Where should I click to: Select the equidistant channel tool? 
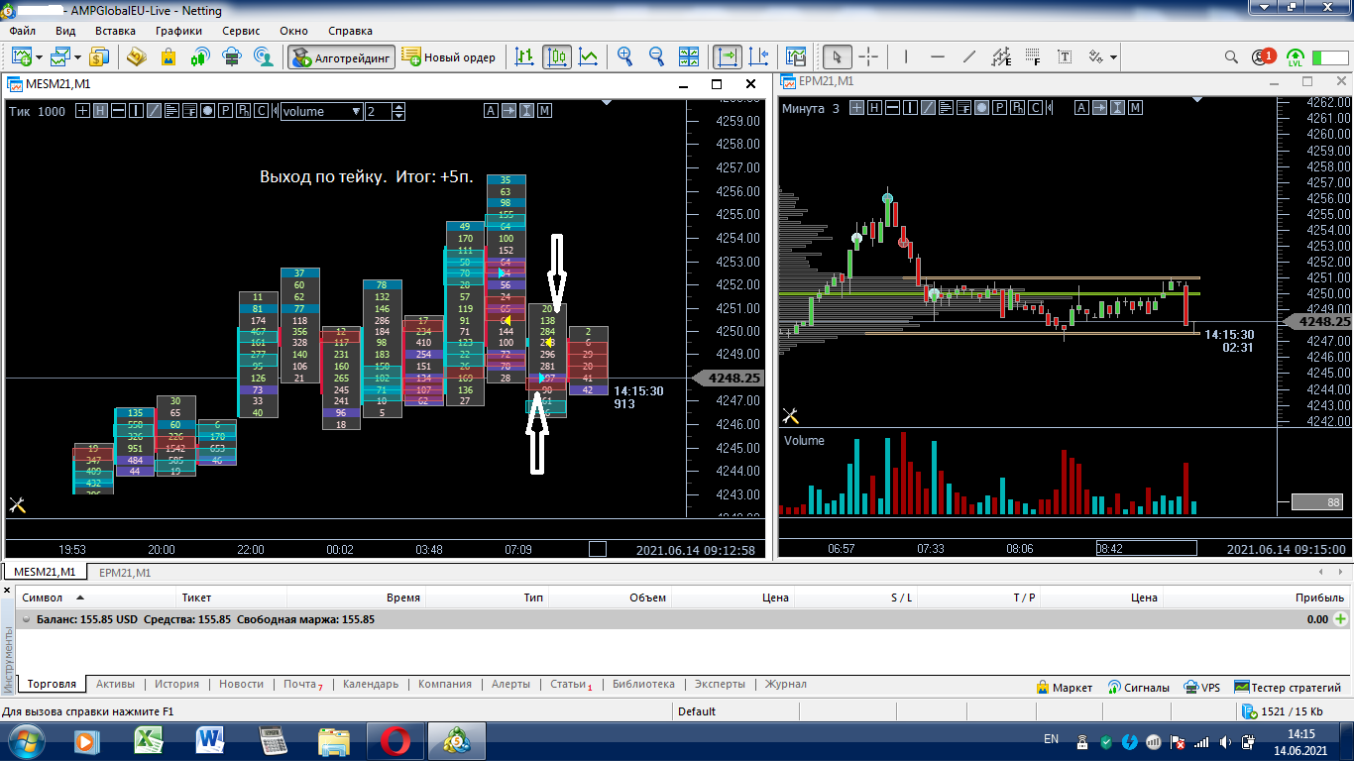tap(1001, 56)
